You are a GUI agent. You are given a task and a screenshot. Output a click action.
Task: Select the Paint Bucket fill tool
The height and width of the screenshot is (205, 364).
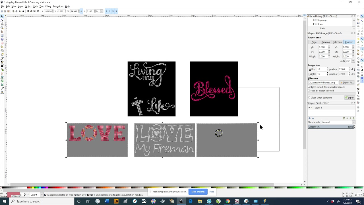(x=2, y=77)
